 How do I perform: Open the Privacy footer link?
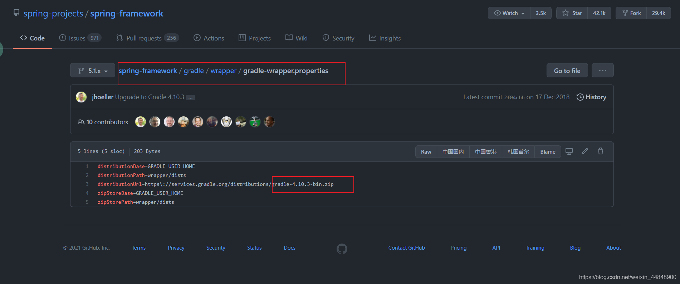[176, 248]
